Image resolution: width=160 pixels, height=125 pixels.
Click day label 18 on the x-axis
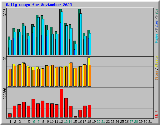click(x=89, y=122)
